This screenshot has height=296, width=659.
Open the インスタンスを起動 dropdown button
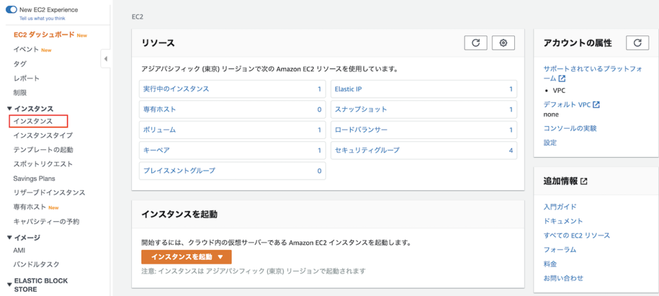coord(186,257)
